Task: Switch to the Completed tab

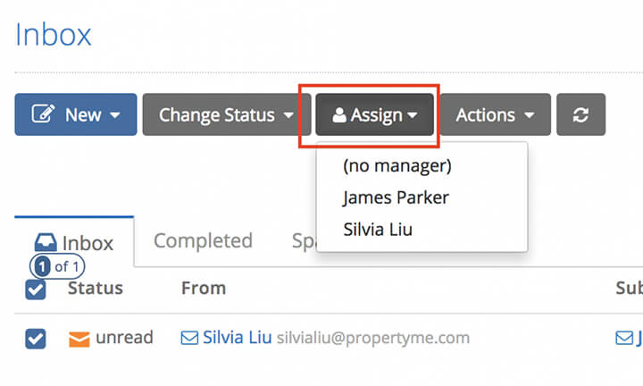Action: click(203, 240)
